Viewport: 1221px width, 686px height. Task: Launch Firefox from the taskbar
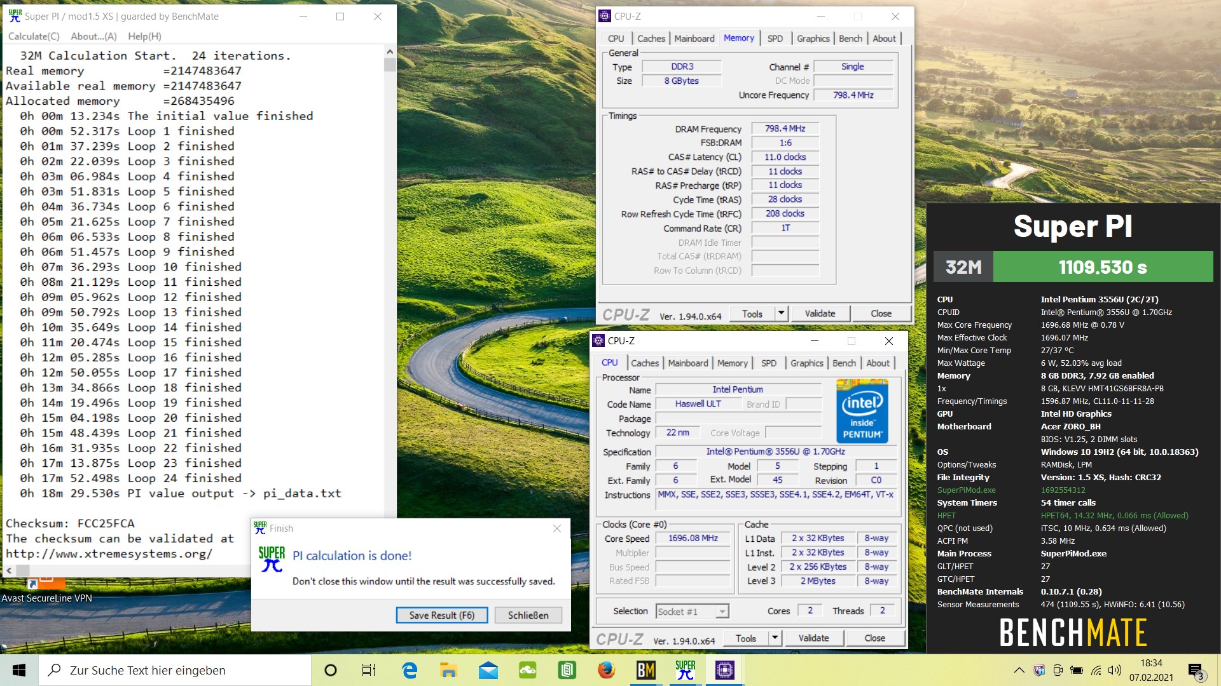click(606, 670)
